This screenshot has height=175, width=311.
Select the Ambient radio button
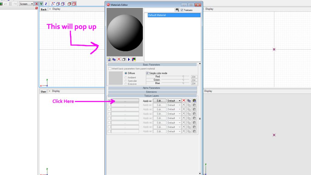(x=126, y=77)
